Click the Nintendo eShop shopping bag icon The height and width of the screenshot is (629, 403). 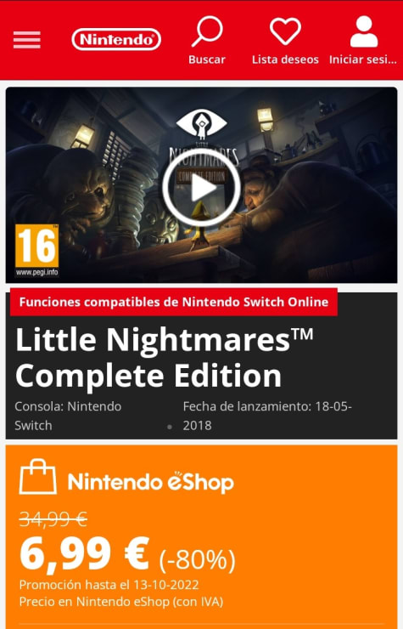tap(37, 476)
